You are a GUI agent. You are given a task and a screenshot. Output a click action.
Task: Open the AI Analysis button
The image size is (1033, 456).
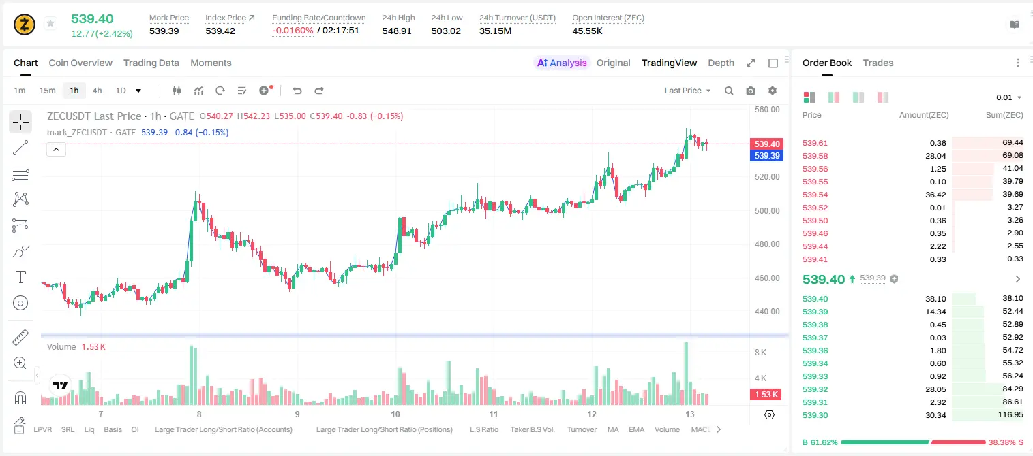coord(562,63)
